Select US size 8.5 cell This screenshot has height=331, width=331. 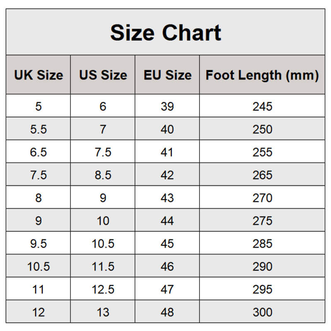103,175
